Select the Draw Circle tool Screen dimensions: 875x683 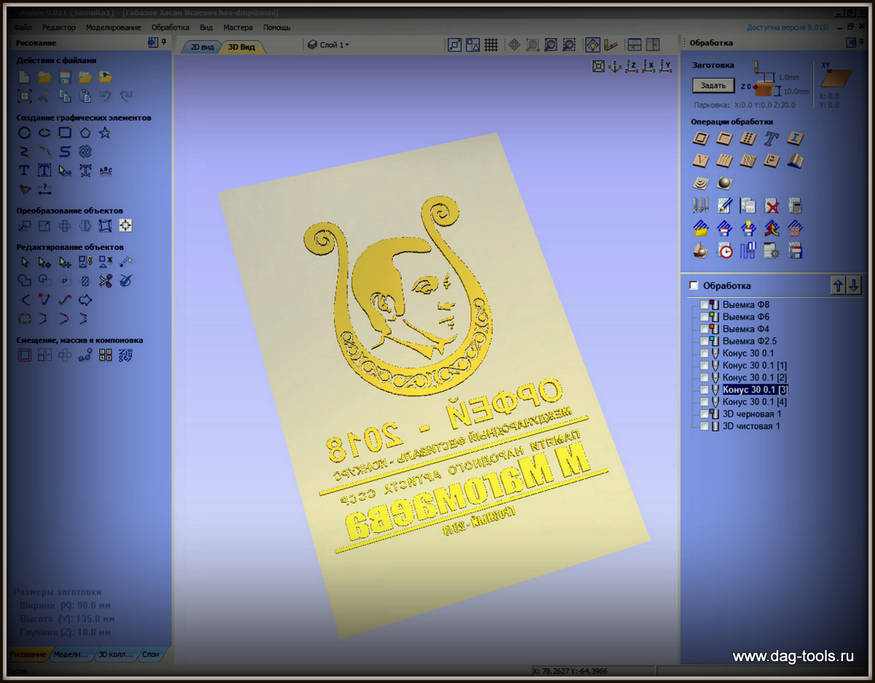(x=24, y=133)
